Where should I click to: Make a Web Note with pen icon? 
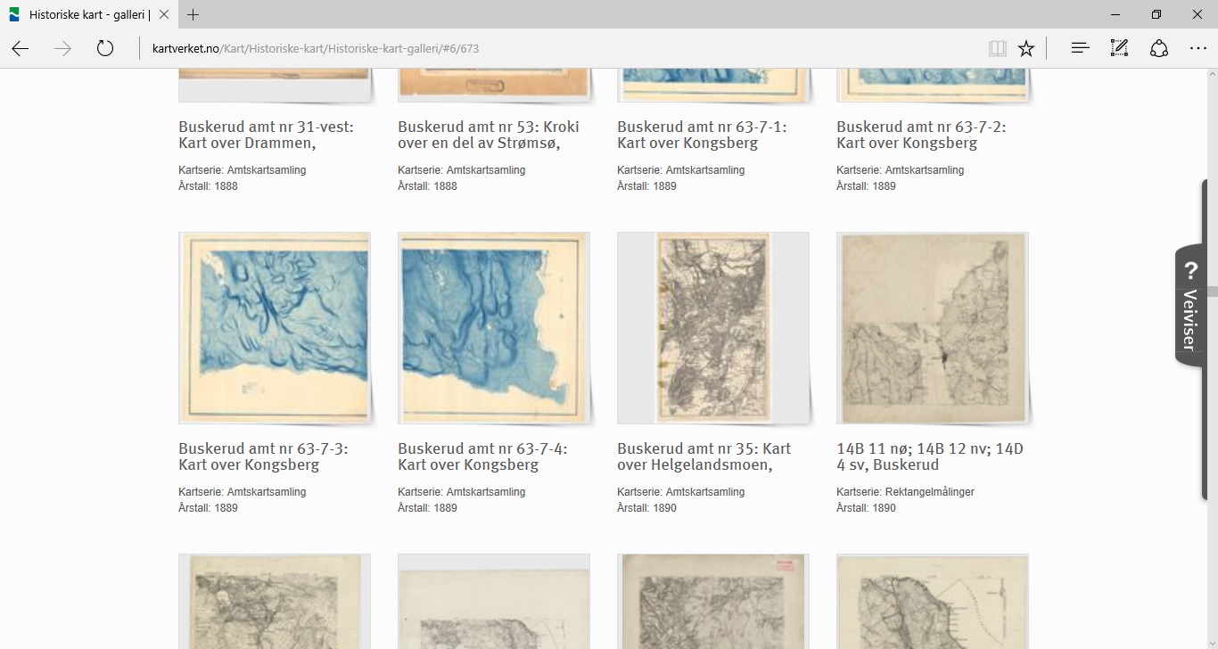click(1119, 48)
